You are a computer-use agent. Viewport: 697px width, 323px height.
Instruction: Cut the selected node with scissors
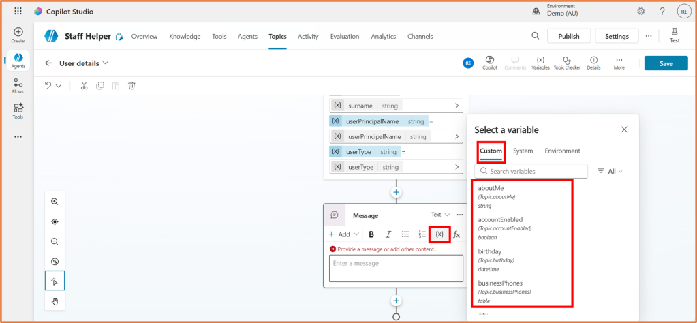(x=84, y=86)
